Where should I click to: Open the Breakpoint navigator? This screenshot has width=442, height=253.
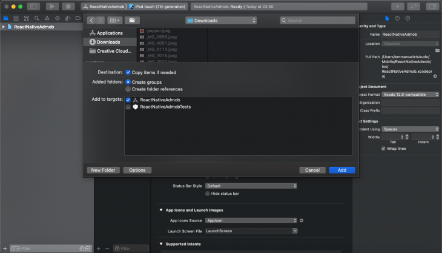[x=78, y=18]
